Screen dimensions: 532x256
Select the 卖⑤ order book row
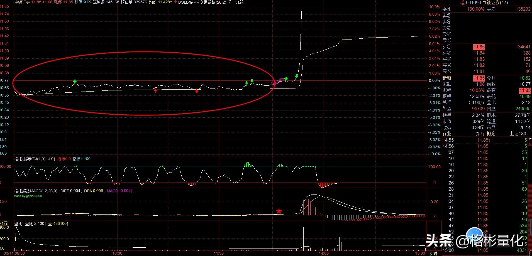click(x=487, y=16)
